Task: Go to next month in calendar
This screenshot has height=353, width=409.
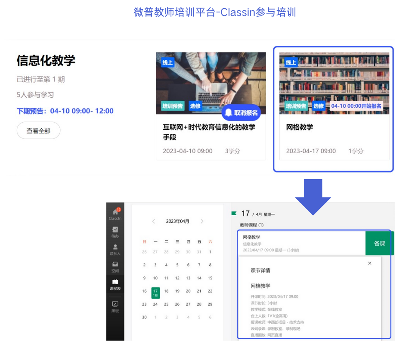Action: [x=202, y=221]
